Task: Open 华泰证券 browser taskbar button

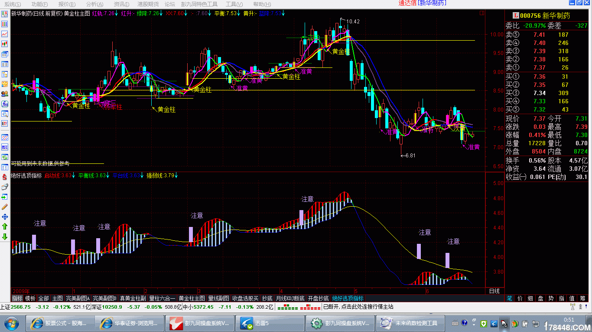Action: [x=130, y=323]
